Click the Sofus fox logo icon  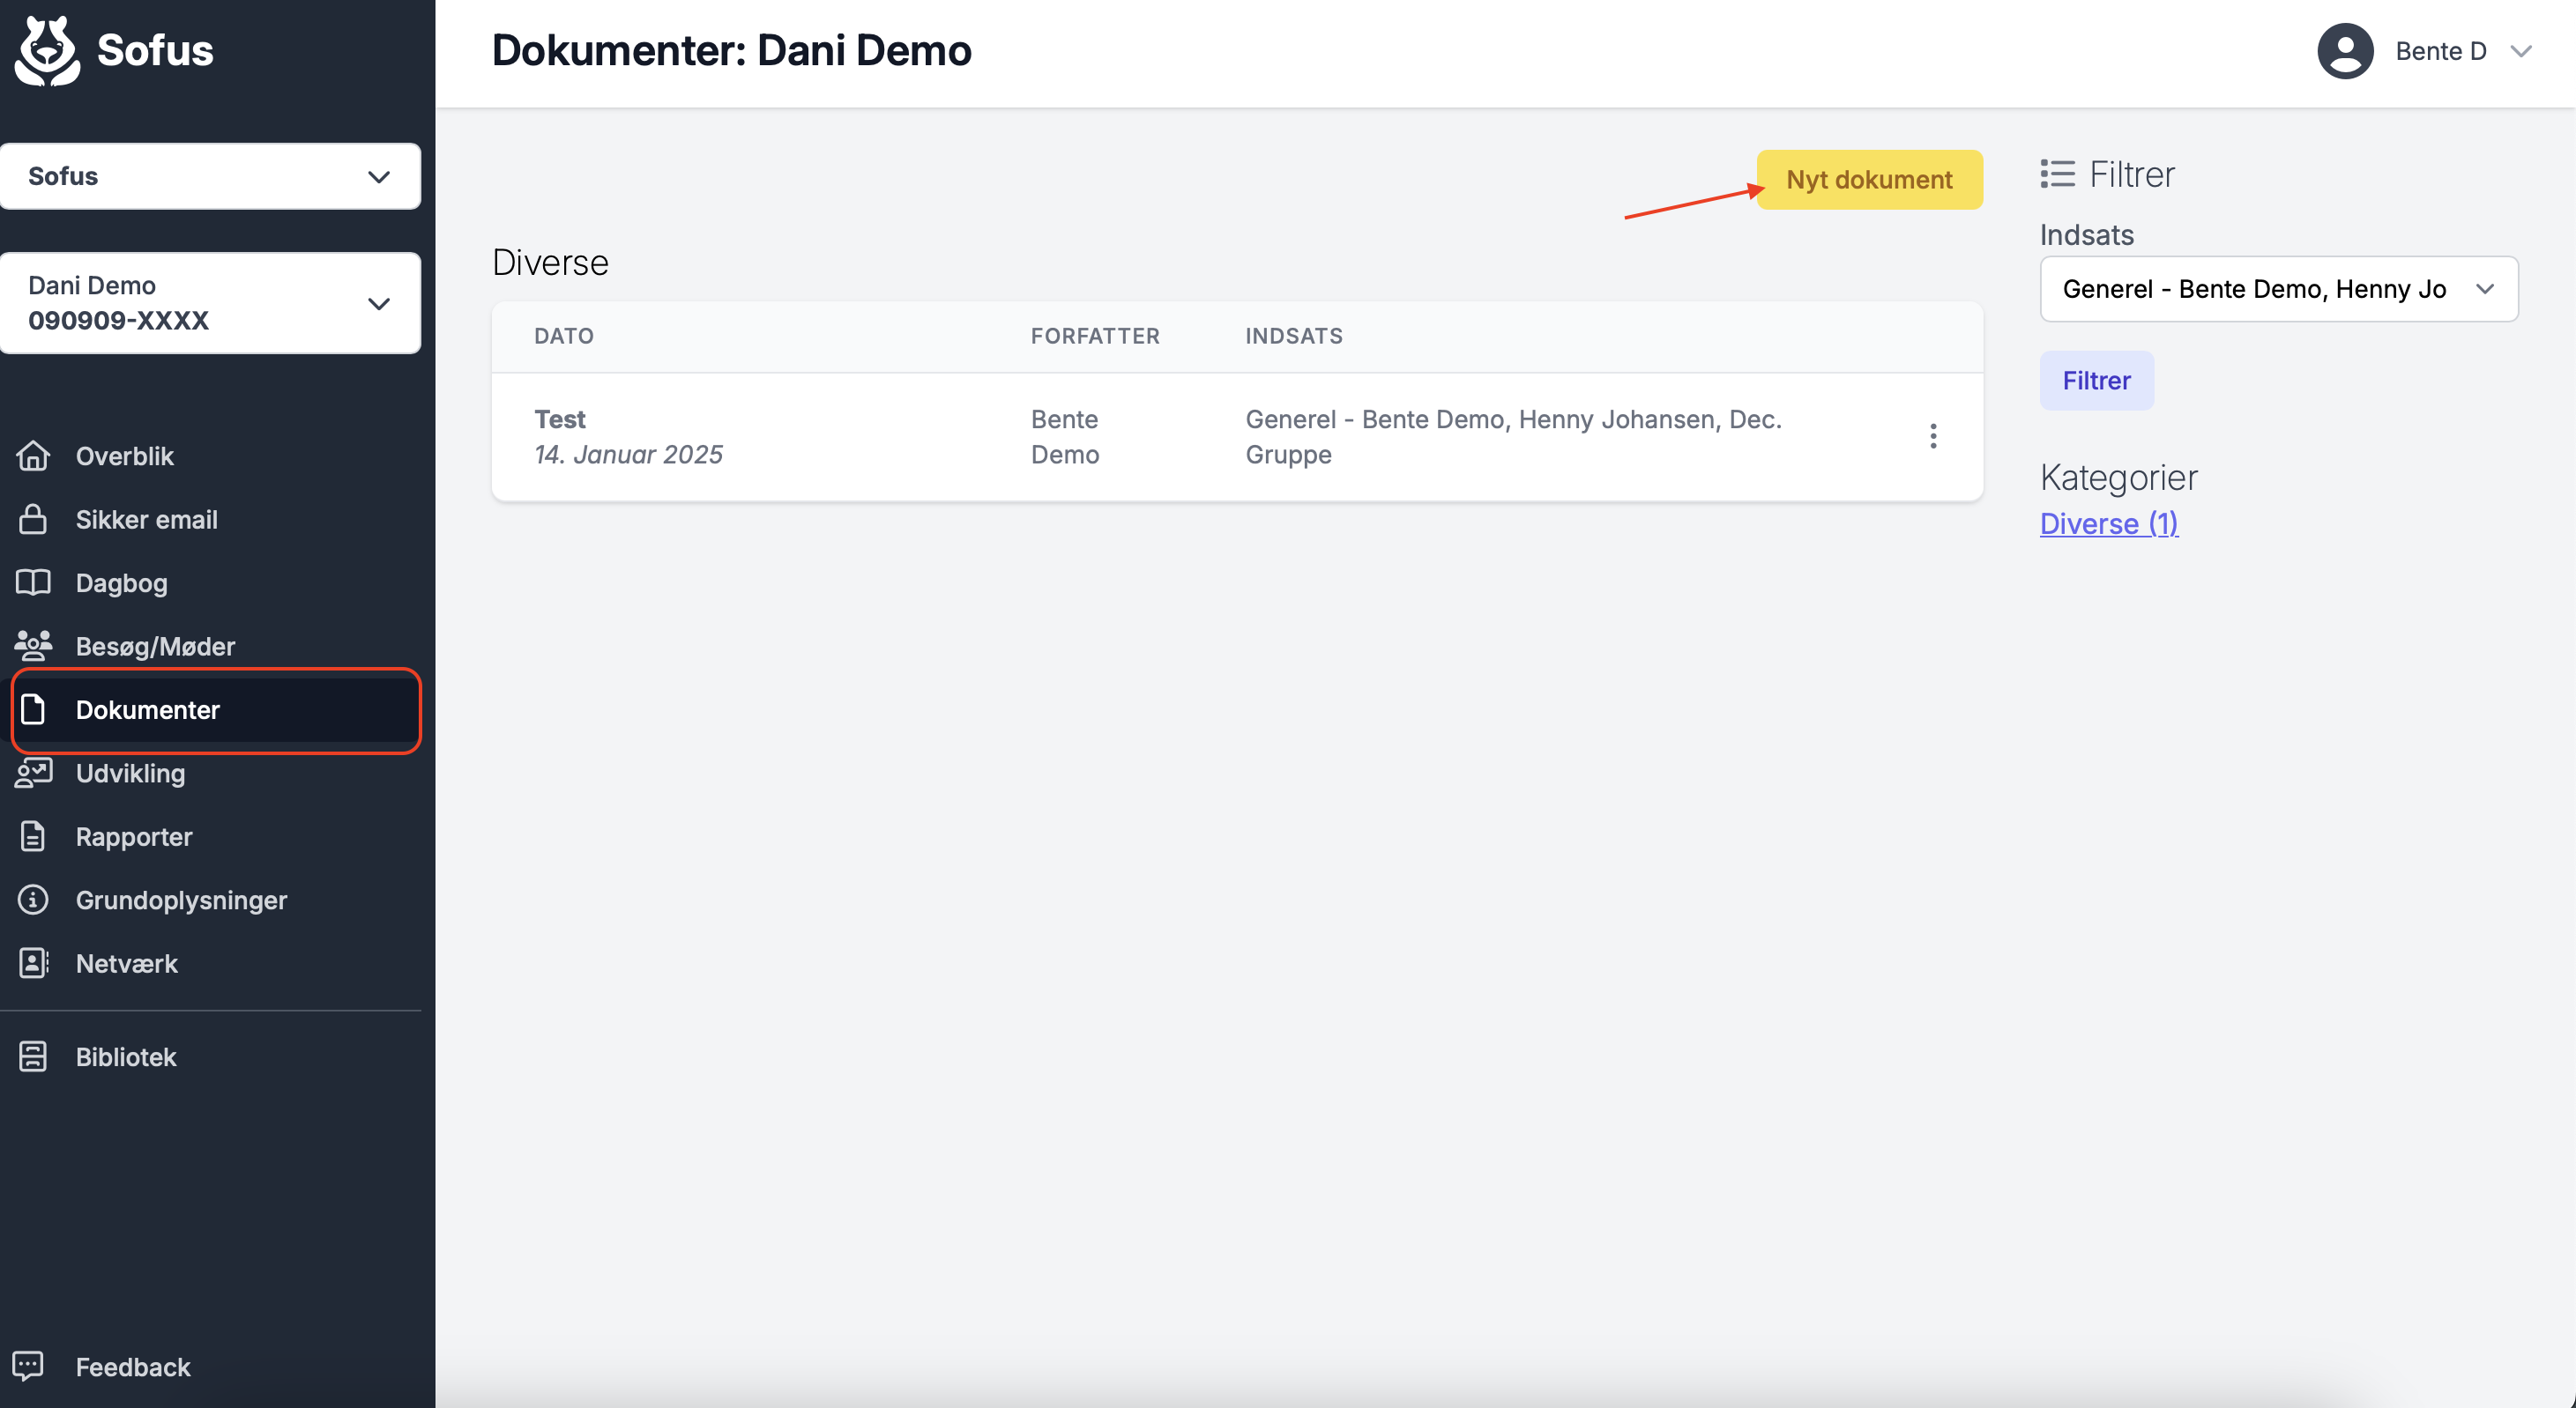coord(47,51)
